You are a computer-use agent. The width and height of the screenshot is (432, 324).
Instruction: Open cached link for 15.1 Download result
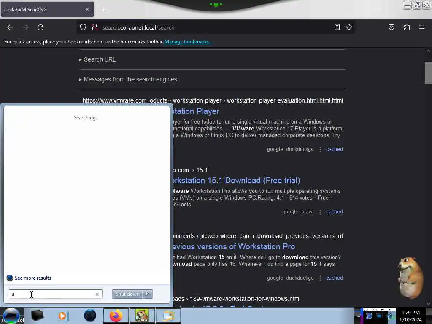point(335,212)
